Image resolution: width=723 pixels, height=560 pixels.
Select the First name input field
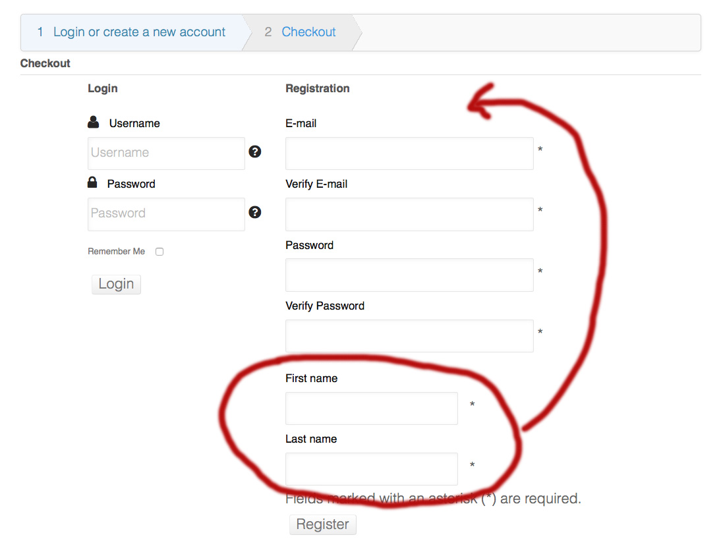[x=371, y=408]
